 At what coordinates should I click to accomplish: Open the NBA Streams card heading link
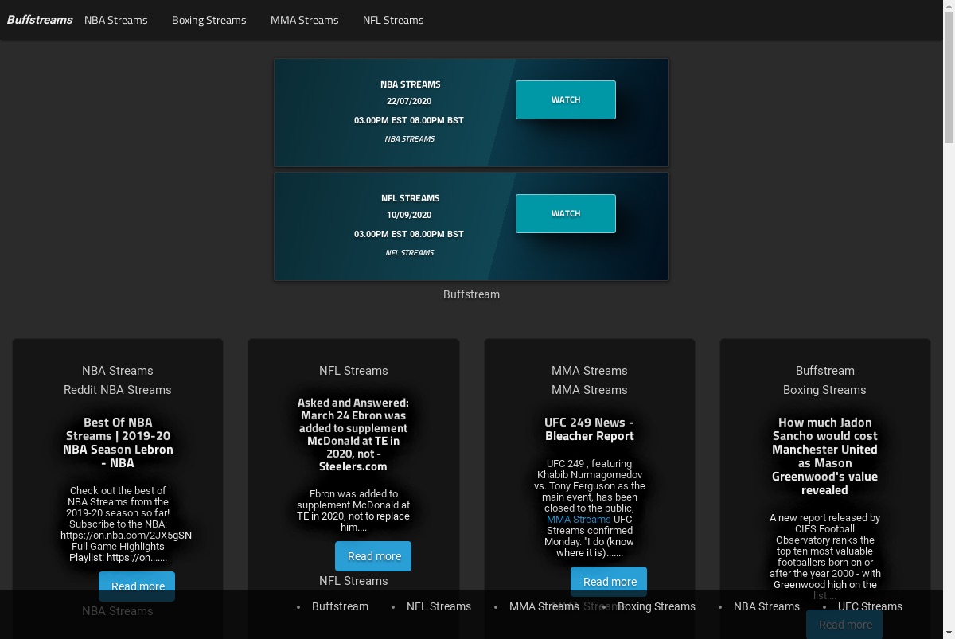(118, 371)
